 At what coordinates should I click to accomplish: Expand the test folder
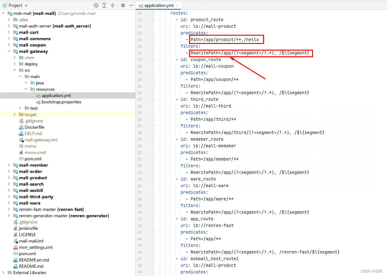pyautogui.click(x=21, y=108)
